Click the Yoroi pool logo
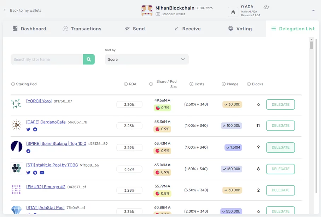Image resolution: width=321 pixels, height=217 pixels. (16, 104)
